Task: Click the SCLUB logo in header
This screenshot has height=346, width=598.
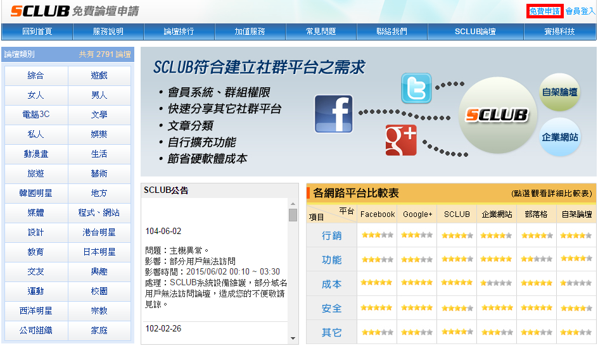Action: click(40, 11)
